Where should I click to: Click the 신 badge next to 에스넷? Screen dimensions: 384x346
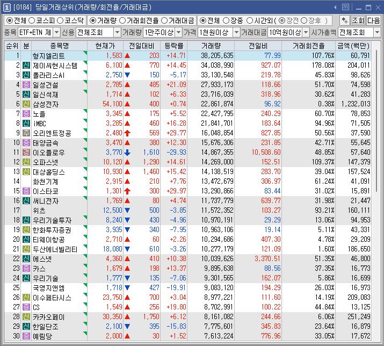click(x=26, y=259)
